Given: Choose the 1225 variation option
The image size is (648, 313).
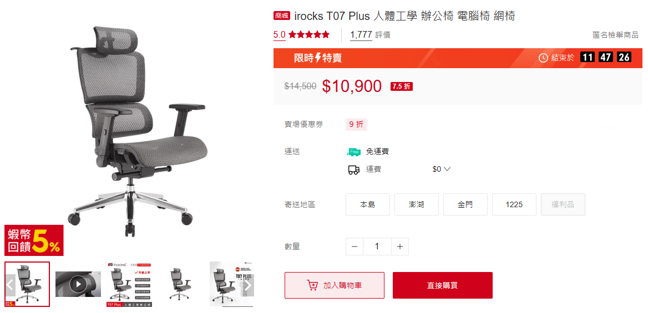Looking at the screenshot, I should coord(514,204).
